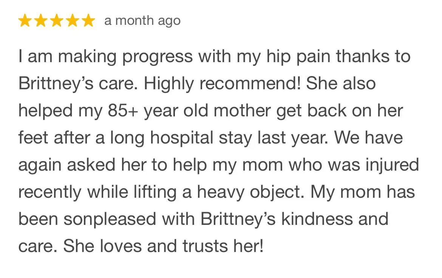The image size is (442, 278).
Task: Click the word 'injured' in the review
Action: (393, 165)
